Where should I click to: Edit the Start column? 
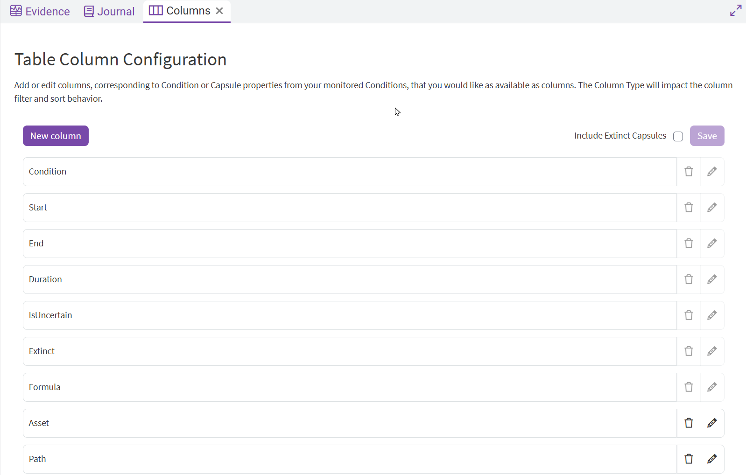pyautogui.click(x=711, y=208)
